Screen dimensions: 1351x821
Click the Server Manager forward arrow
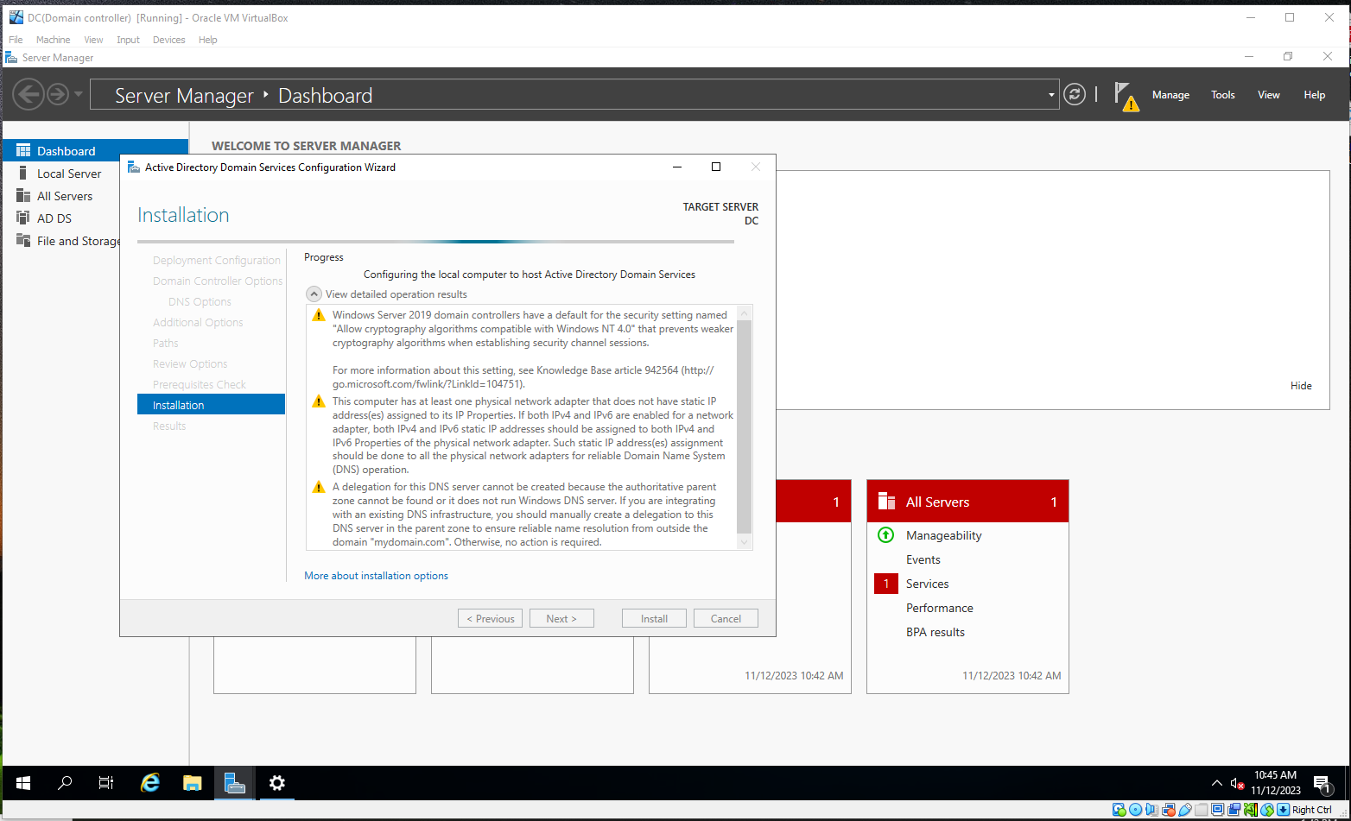pos(57,94)
